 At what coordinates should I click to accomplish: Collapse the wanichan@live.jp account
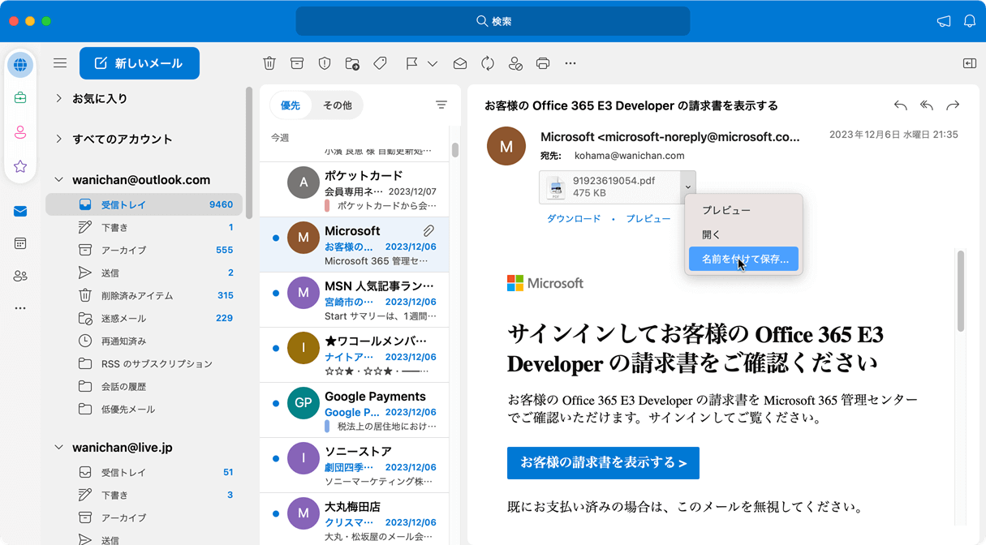pos(58,448)
